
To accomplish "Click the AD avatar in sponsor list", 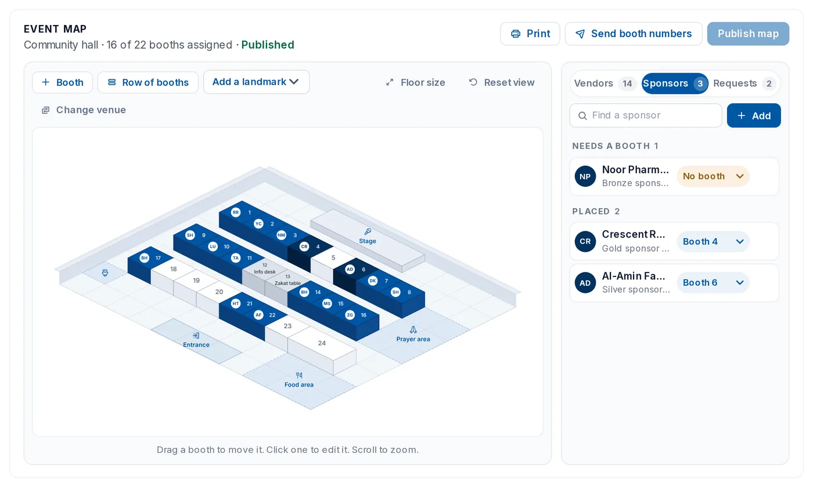I will coord(585,283).
